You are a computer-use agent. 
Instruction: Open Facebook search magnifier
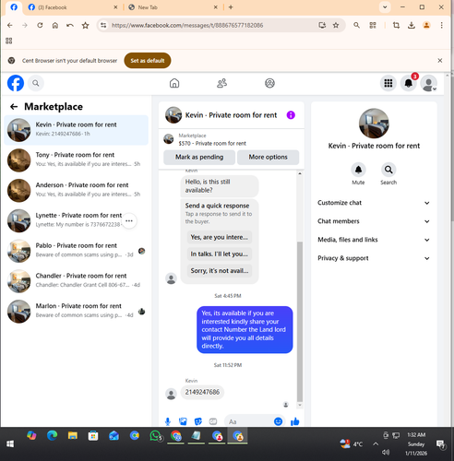[36, 83]
